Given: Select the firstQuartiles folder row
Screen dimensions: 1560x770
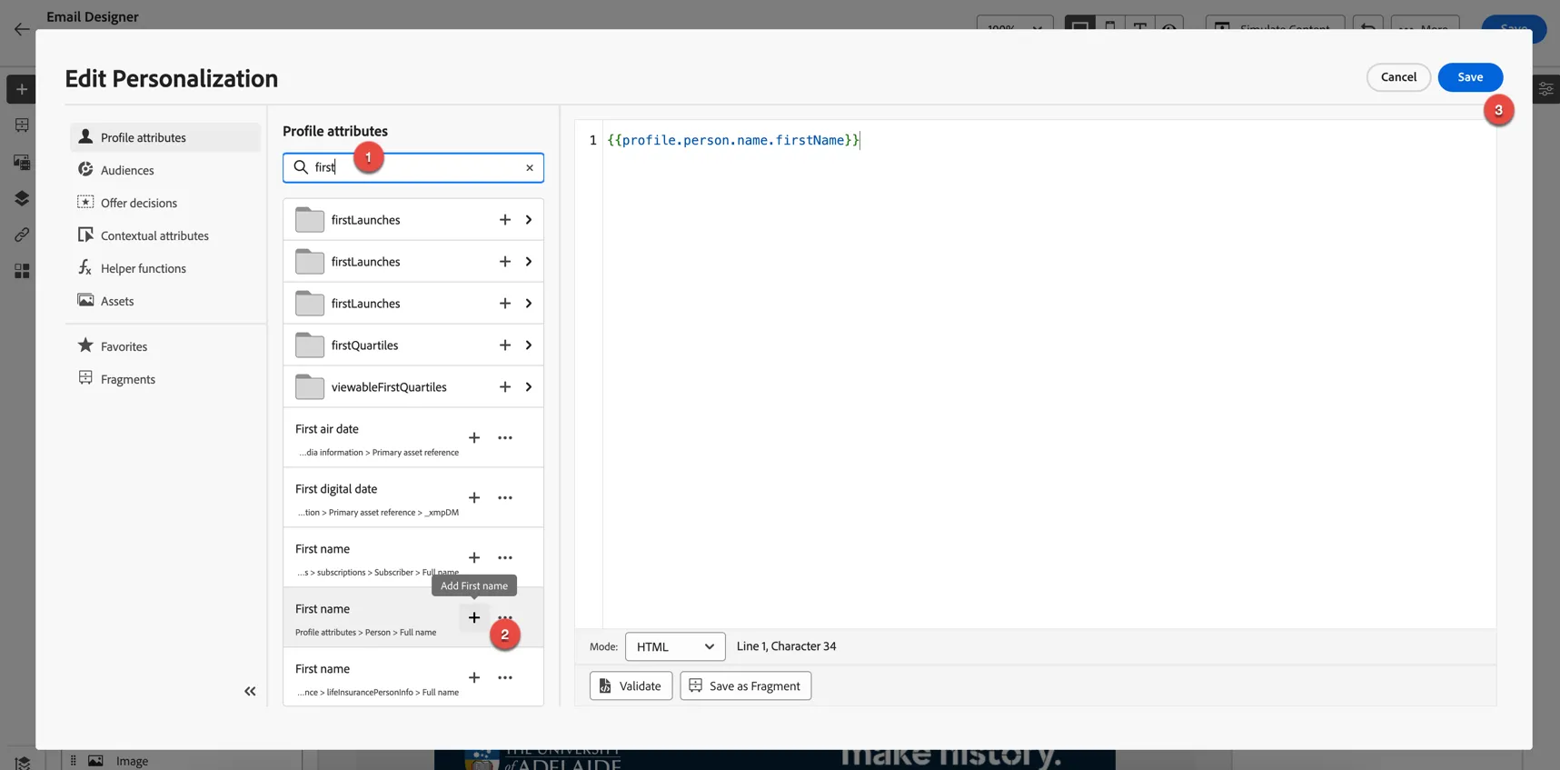Looking at the screenshot, I should pos(413,345).
